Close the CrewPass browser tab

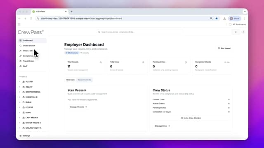pyautogui.click(x=66, y=12)
